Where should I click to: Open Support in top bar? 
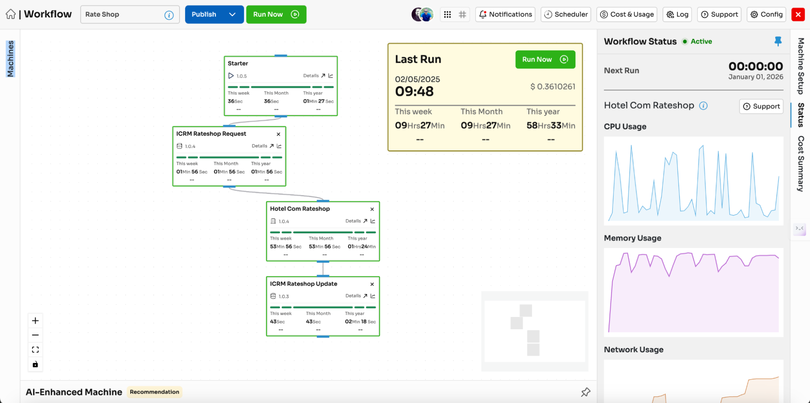click(719, 15)
